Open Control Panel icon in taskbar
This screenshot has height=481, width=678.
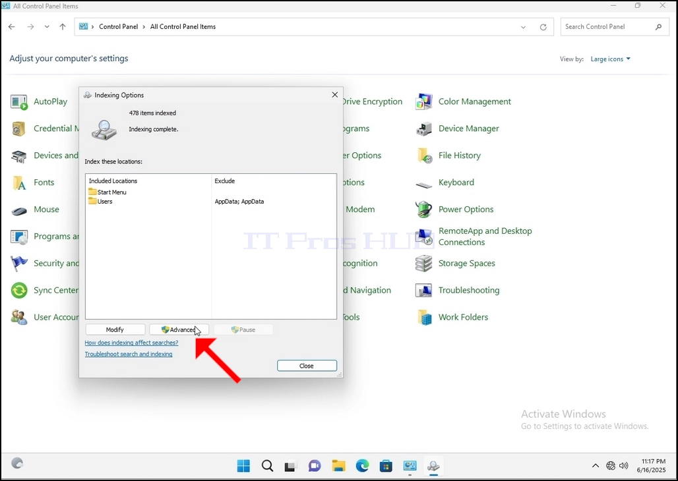point(410,466)
